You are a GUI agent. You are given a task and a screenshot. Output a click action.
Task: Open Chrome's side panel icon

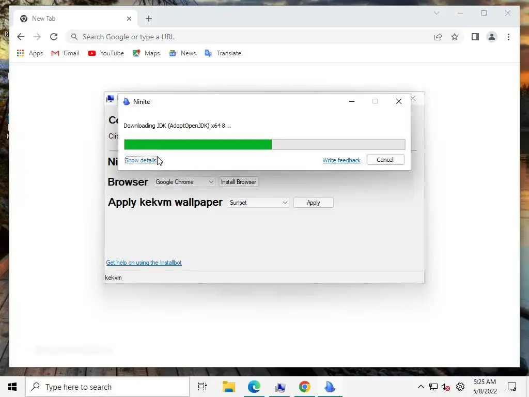pyautogui.click(x=475, y=37)
